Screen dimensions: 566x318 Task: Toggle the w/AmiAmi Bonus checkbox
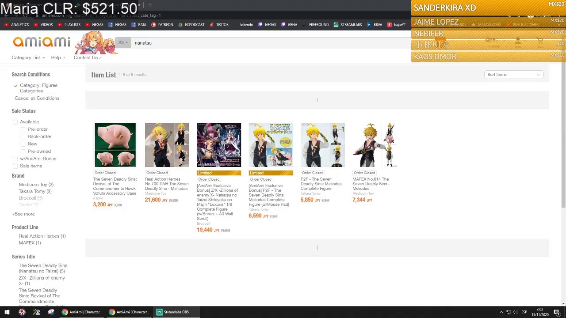click(15, 159)
